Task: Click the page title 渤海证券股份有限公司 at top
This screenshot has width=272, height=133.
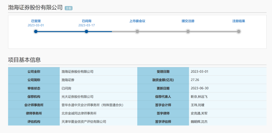Action: (x=35, y=7)
